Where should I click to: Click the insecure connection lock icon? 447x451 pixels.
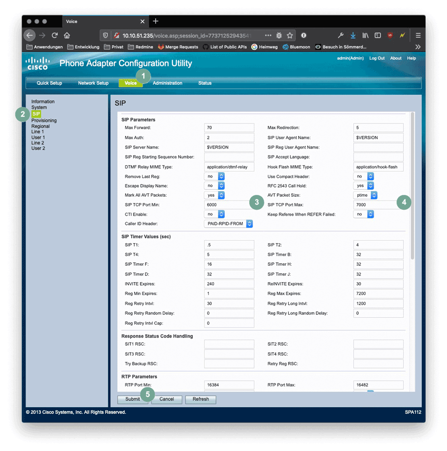click(116, 35)
